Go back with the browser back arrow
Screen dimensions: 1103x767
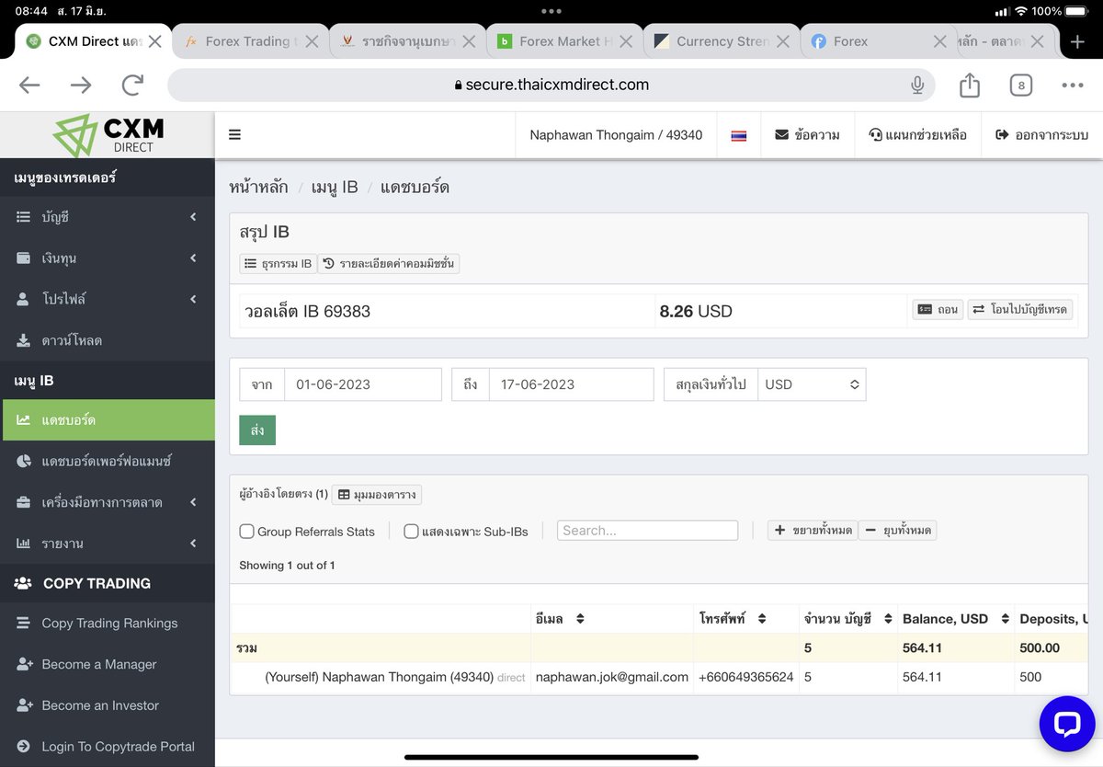click(29, 86)
